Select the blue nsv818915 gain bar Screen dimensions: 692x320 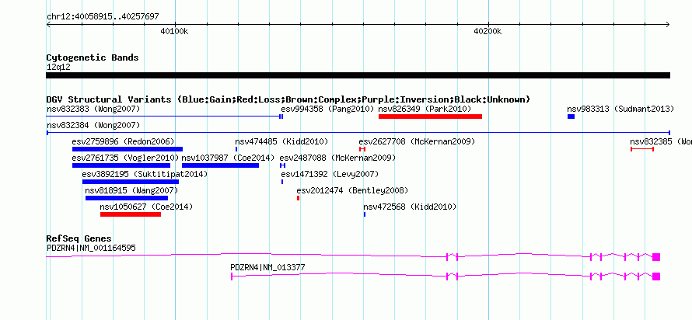(x=127, y=198)
